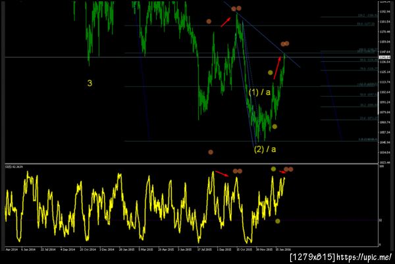Select the "(1) / a" wave label
395x264 pixels.
[x=259, y=92]
